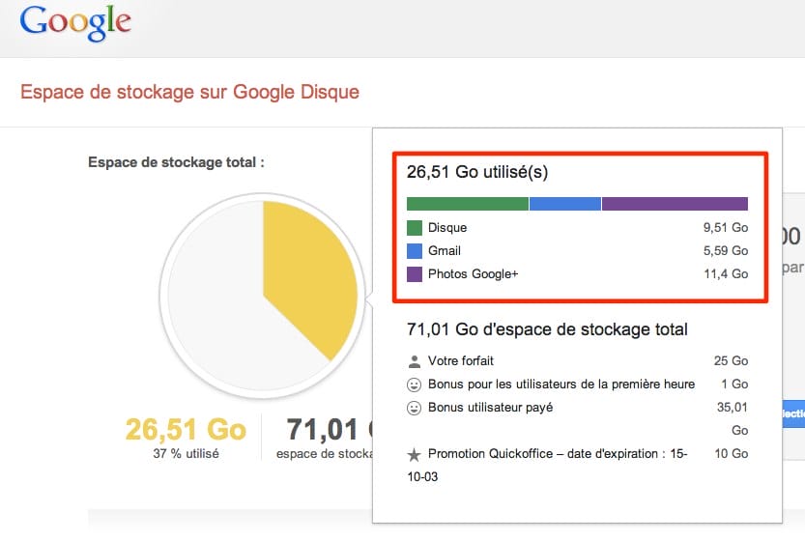805x541 pixels.
Task: Click the 35,01 value
Action: coord(733,408)
